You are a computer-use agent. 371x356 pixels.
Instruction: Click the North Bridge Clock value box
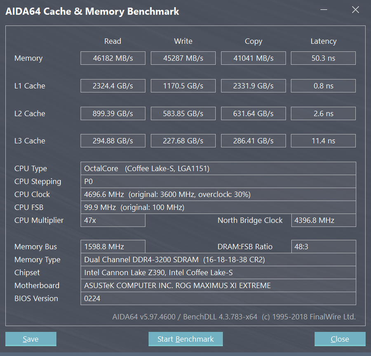click(x=323, y=220)
